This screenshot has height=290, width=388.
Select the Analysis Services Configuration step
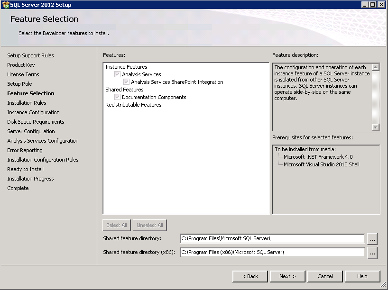[43, 141]
